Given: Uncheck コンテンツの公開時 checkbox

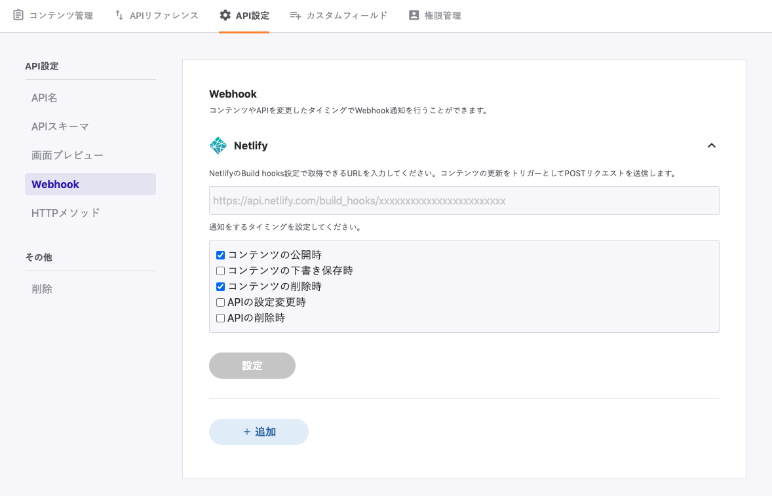Looking at the screenshot, I should click(x=221, y=255).
